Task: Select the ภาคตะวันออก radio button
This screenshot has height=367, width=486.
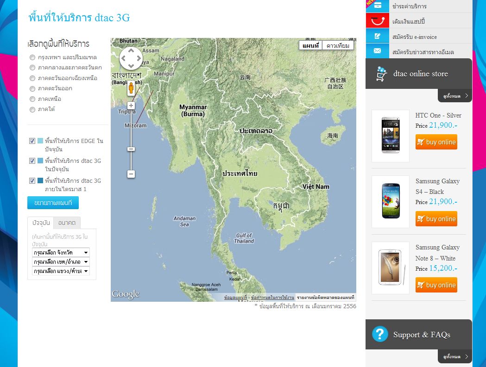Action: [x=32, y=88]
